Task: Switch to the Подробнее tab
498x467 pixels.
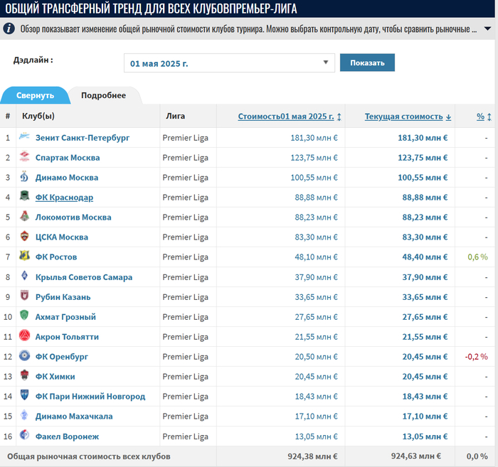Action: [x=104, y=95]
